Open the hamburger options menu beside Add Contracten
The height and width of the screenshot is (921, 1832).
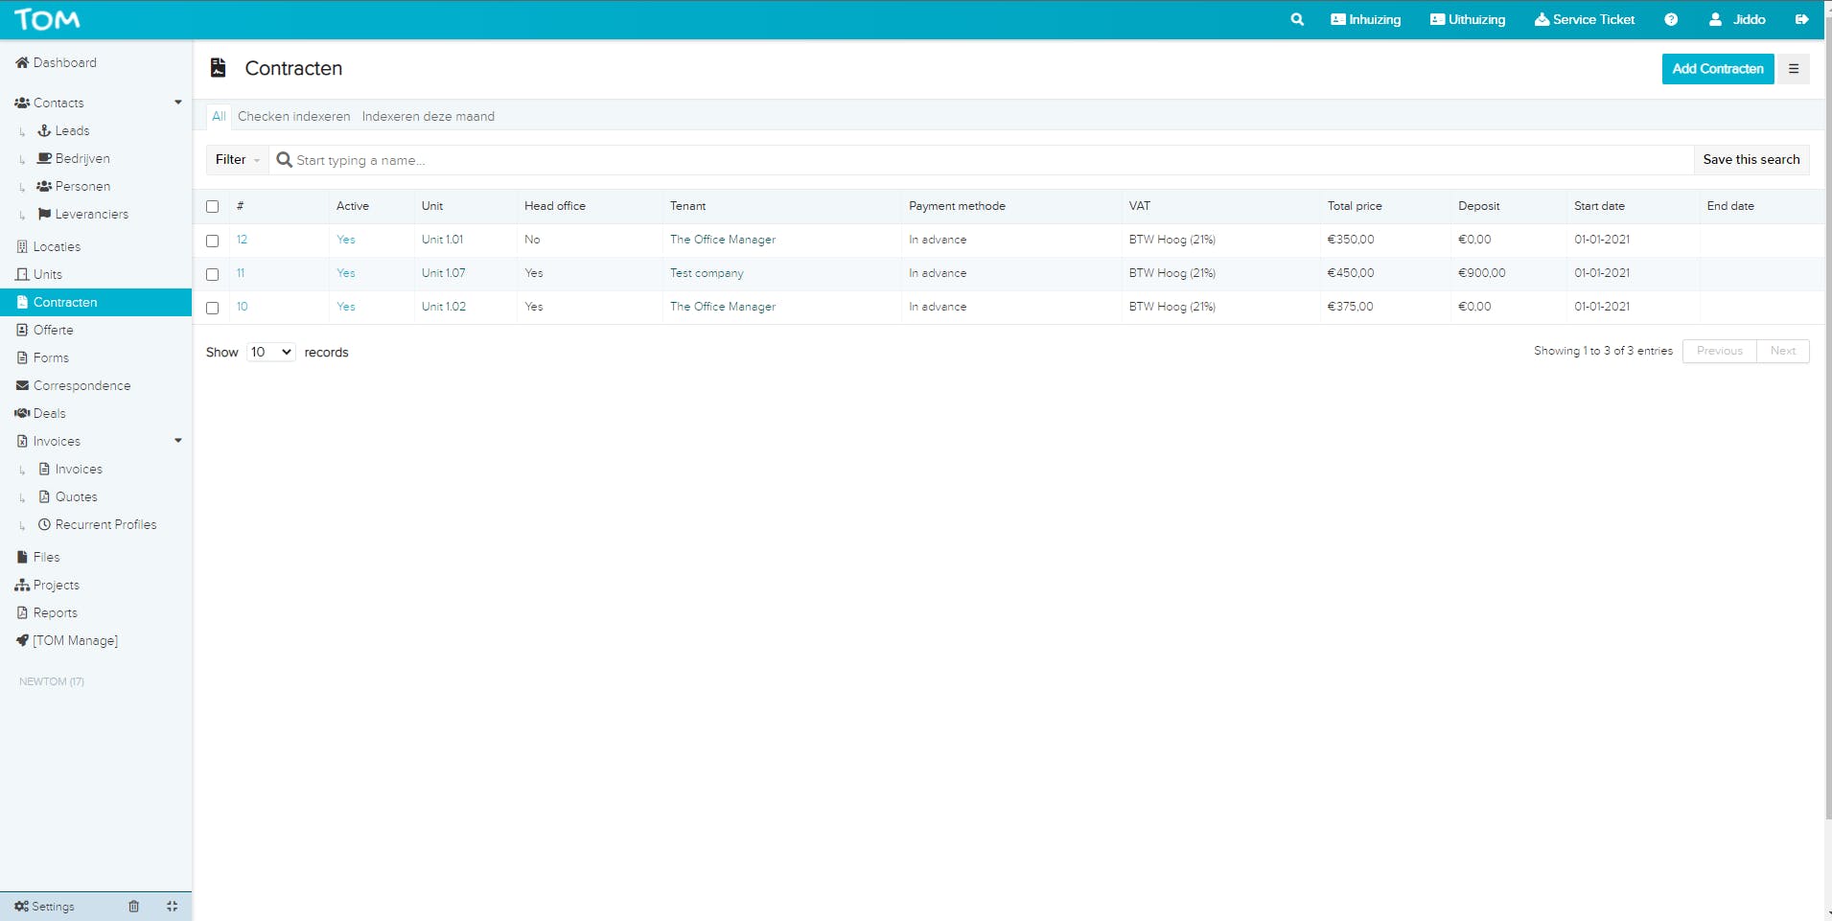coord(1794,69)
